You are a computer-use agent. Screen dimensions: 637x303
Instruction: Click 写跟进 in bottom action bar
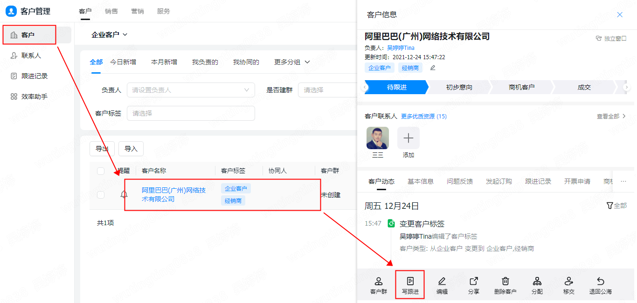pyautogui.click(x=410, y=285)
